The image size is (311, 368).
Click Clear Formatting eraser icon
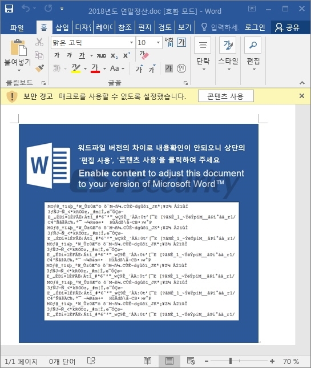(144, 55)
